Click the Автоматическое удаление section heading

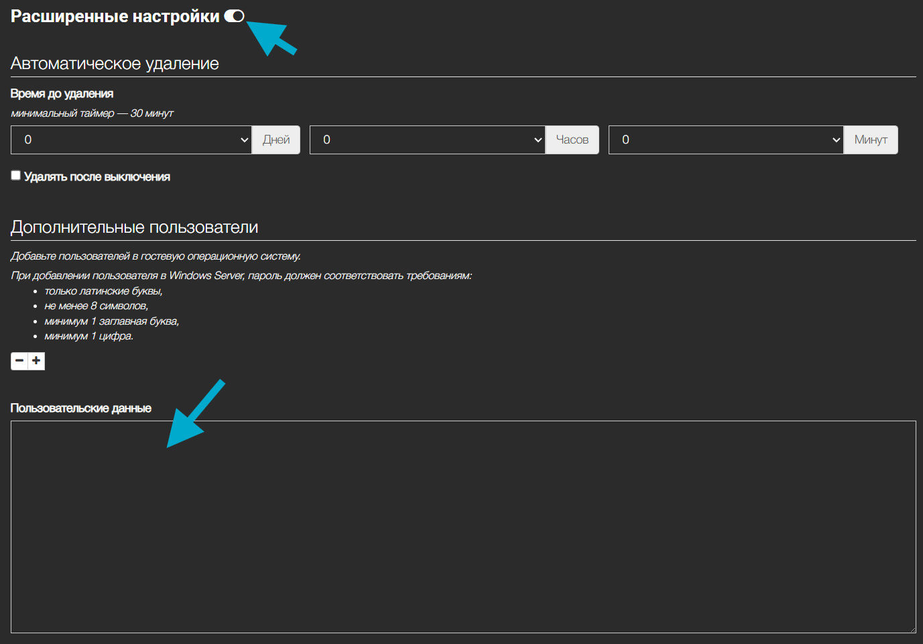click(x=115, y=64)
